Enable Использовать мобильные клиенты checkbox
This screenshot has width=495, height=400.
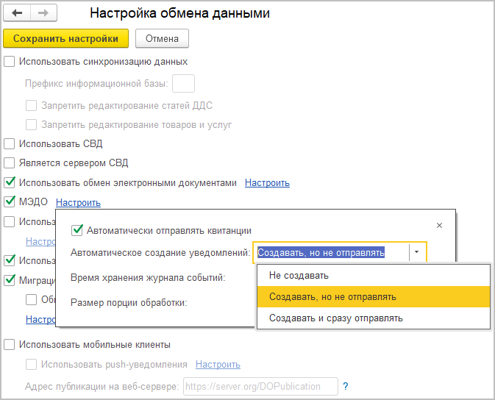9,345
